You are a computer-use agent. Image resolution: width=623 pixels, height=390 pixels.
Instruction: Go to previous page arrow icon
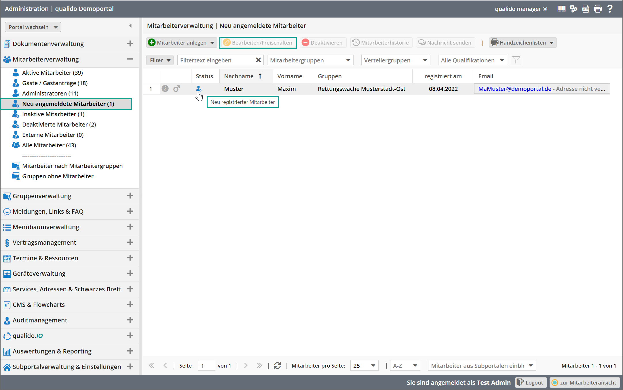[x=165, y=366]
